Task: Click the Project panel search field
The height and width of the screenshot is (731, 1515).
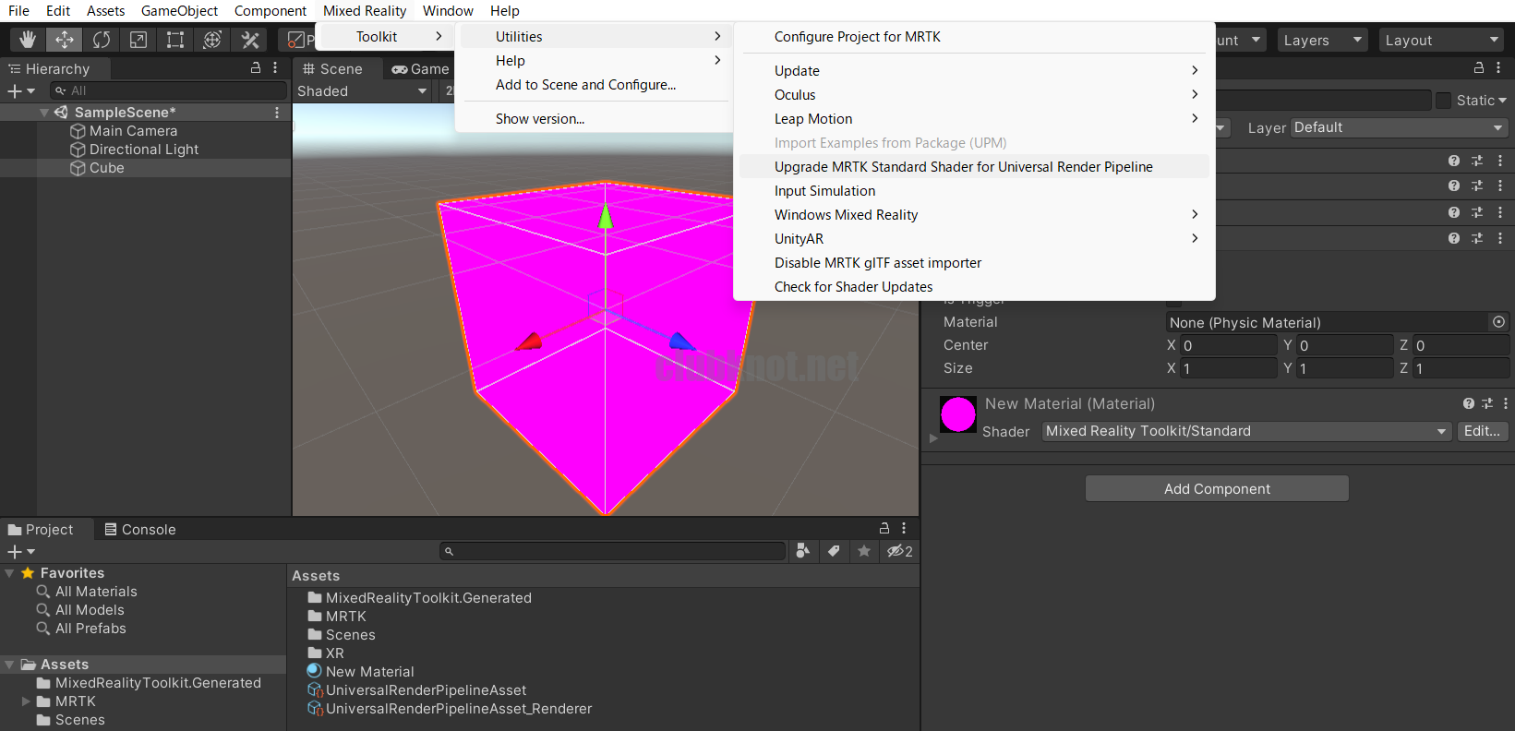Action: pos(614,551)
